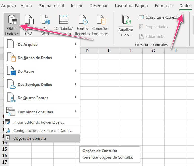Screen dimensions: 194x166
Task: Select Do Azure menu entry
Action: [x=42, y=71]
